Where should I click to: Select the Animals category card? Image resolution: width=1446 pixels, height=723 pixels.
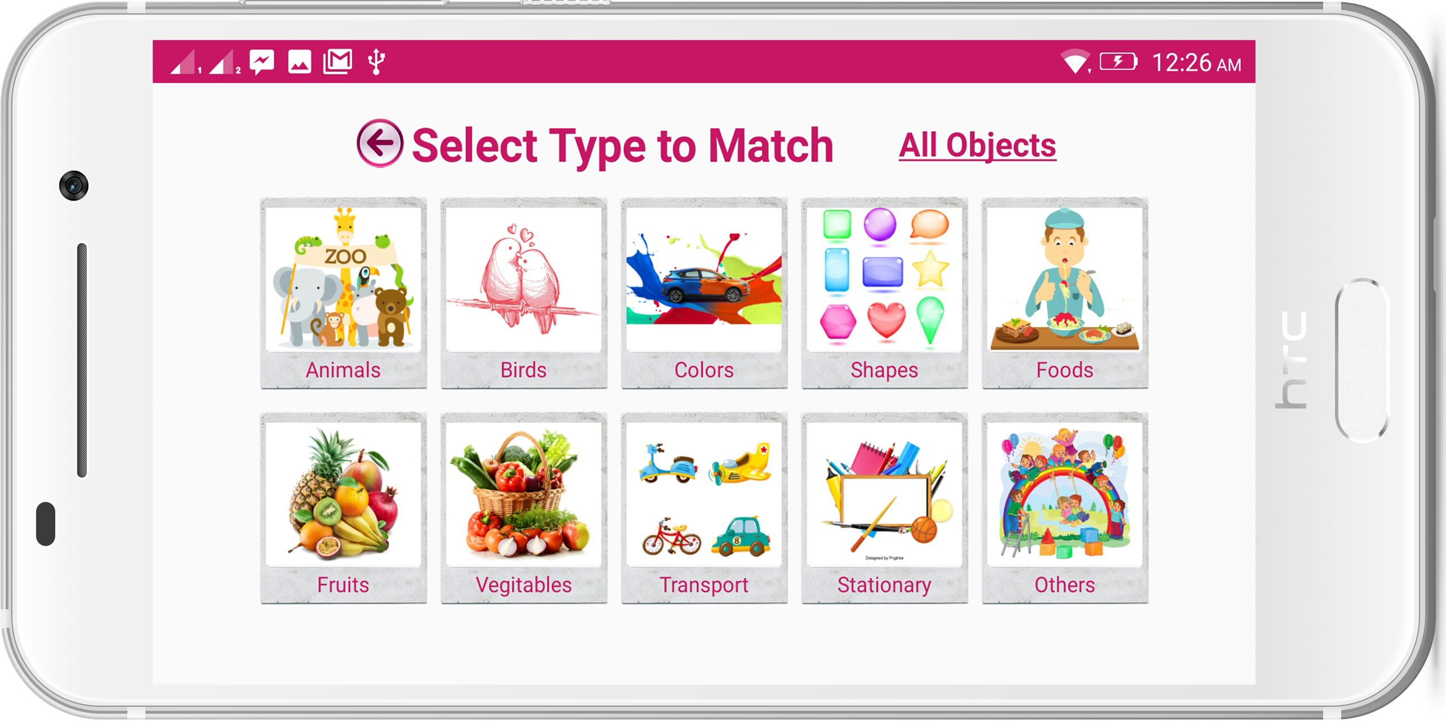[x=343, y=293]
